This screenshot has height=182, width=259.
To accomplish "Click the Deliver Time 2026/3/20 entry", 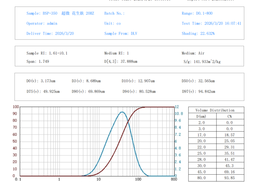I will coord(50,34).
